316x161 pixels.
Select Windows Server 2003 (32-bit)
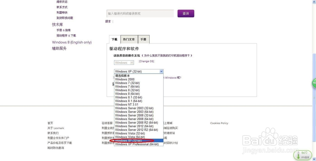pyautogui.click(x=139, y=108)
